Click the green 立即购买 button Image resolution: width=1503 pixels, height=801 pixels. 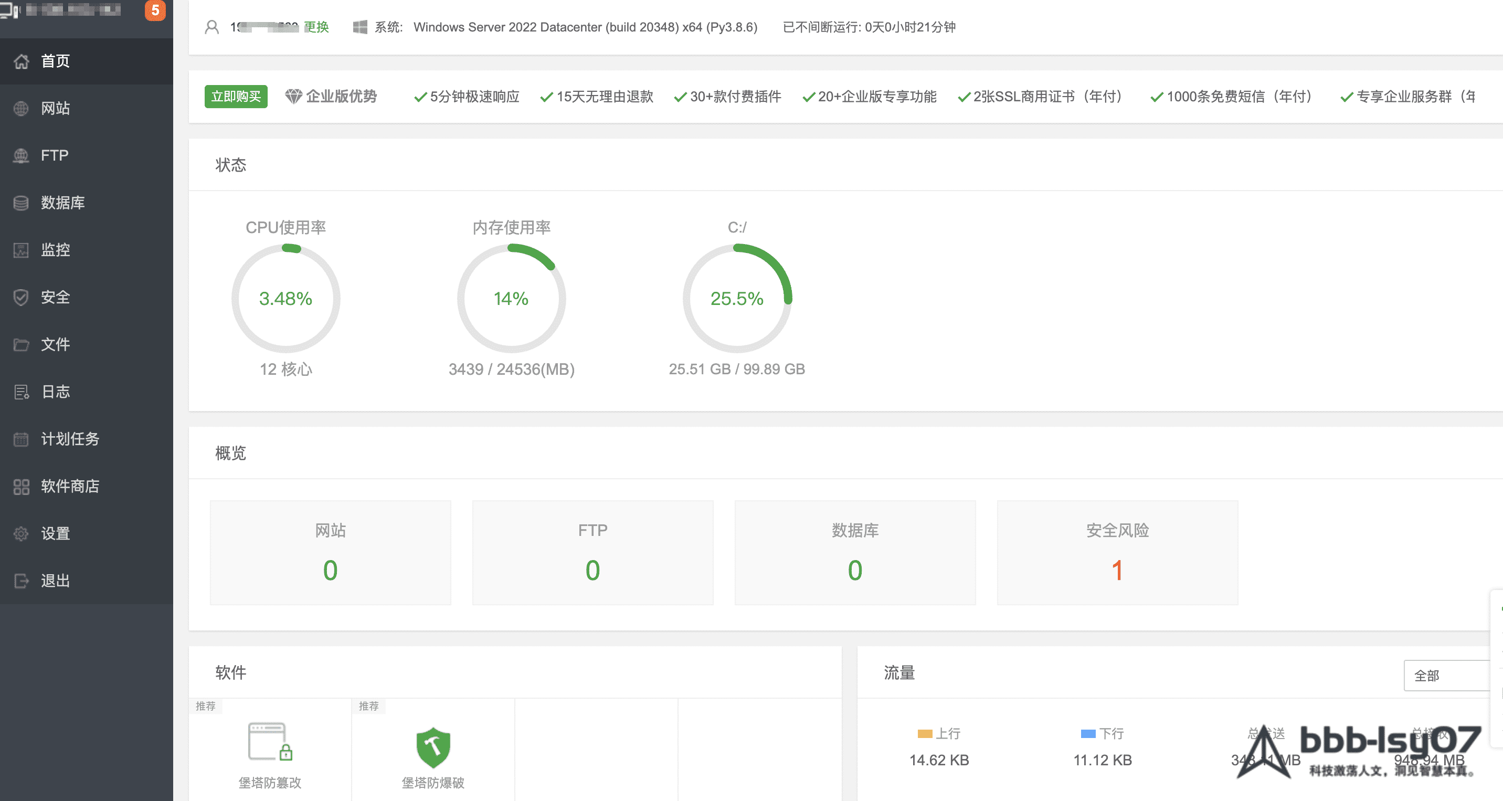[x=236, y=97]
